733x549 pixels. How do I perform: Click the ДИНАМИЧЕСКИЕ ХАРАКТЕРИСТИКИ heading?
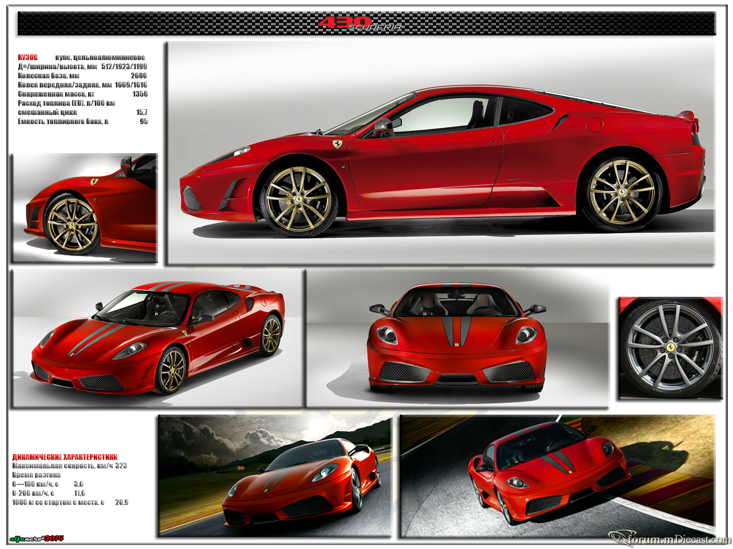coord(65,457)
